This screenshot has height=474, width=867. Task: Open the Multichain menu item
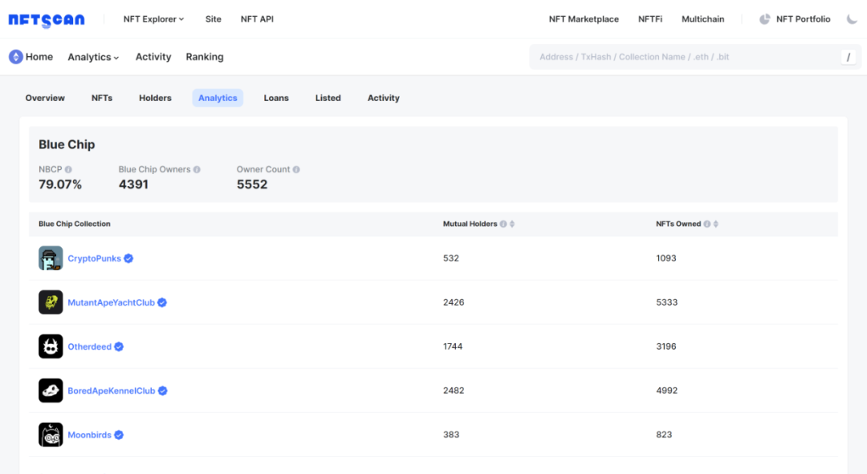point(702,19)
